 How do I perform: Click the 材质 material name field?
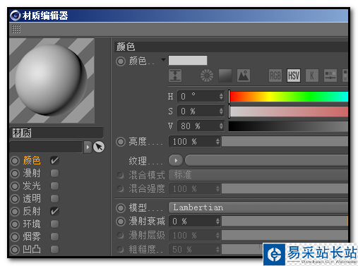coord(56,133)
